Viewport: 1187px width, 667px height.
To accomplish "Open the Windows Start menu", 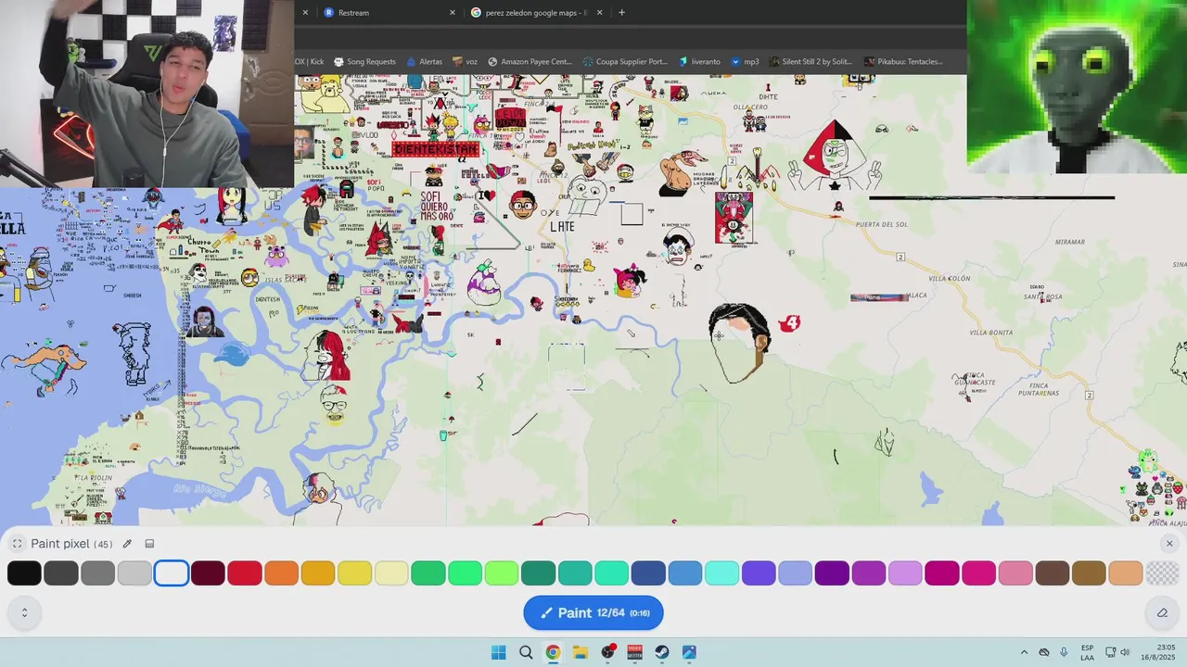I will click(x=499, y=652).
